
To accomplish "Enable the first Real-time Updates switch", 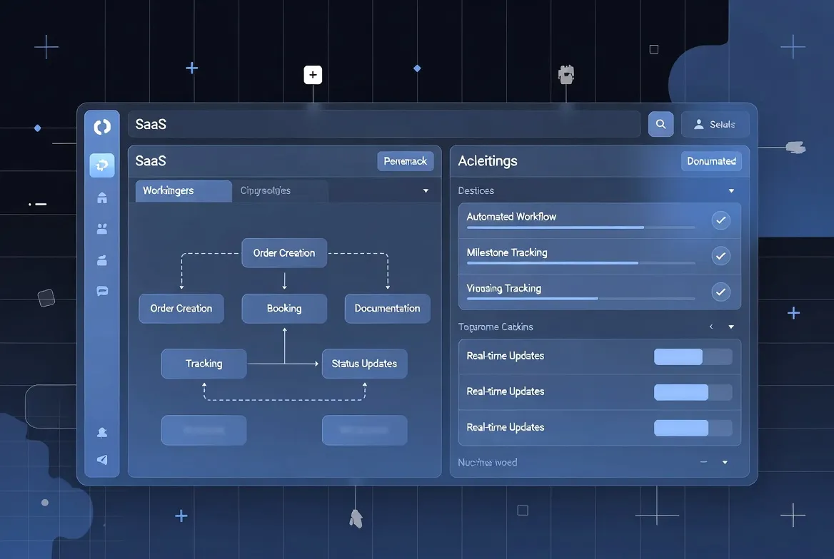I will pos(693,357).
